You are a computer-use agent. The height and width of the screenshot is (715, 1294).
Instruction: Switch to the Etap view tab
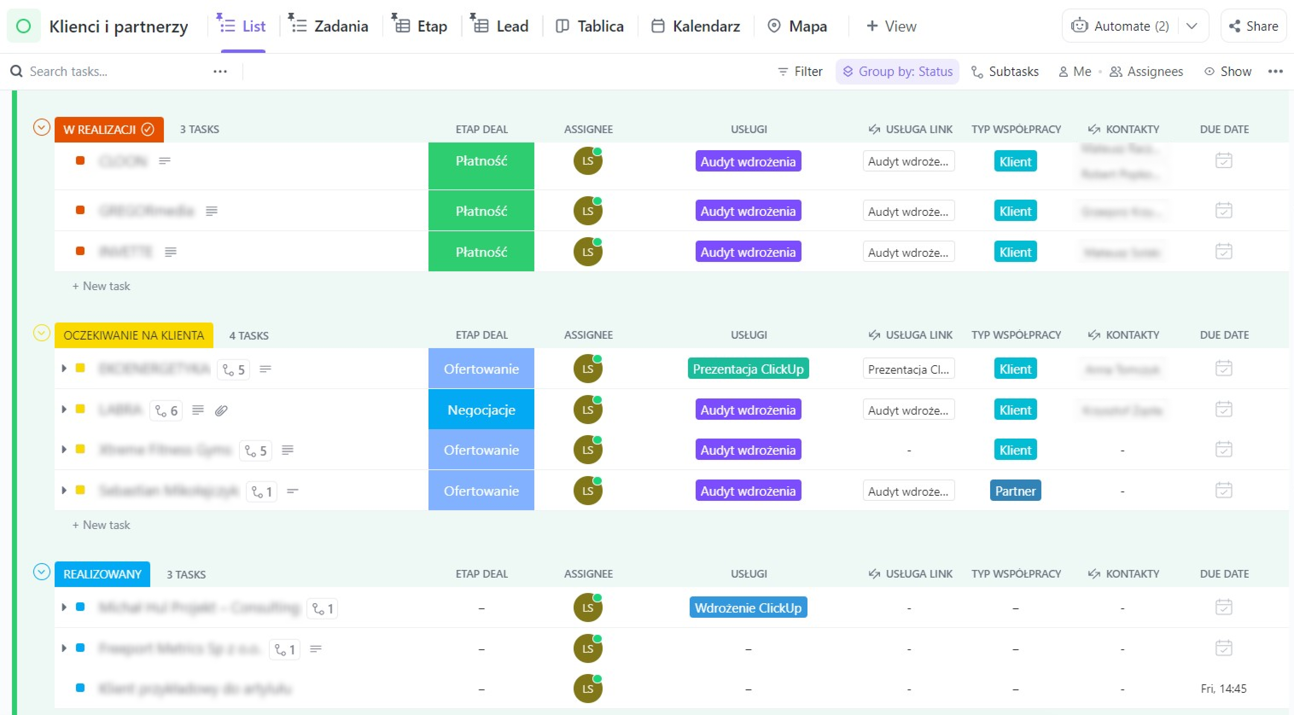tap(420, 26)
